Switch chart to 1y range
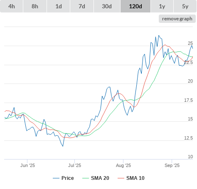 162,6
